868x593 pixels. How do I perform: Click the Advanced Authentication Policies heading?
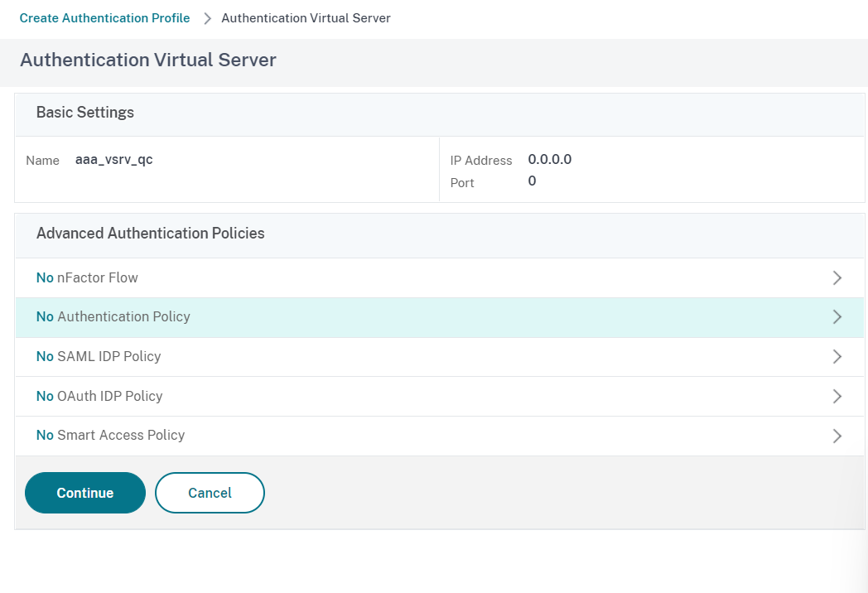tap(150, 234)
